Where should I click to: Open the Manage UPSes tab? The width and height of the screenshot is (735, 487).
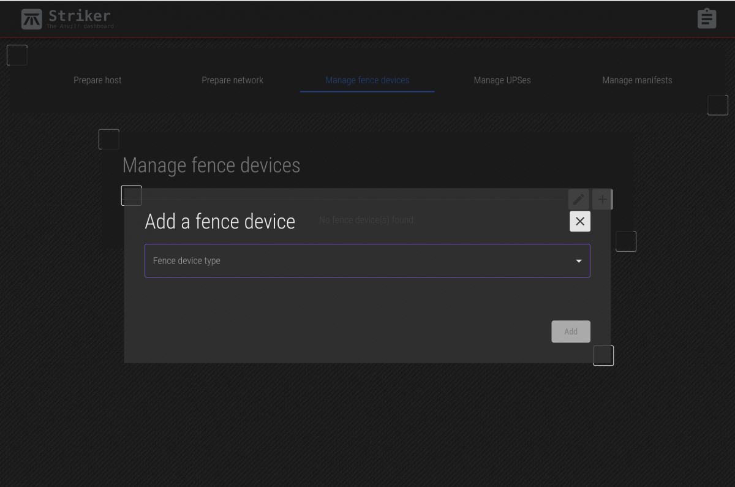502,80
